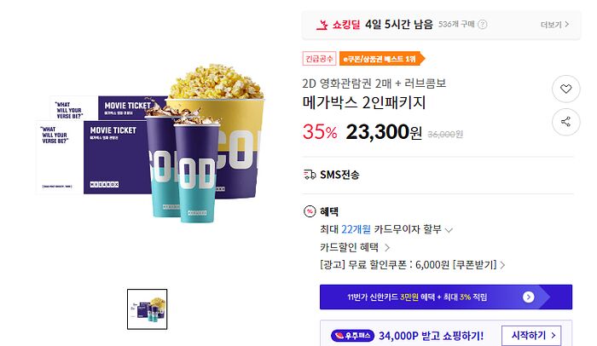Click the SMS delivery truck icon

coord(310,175)
